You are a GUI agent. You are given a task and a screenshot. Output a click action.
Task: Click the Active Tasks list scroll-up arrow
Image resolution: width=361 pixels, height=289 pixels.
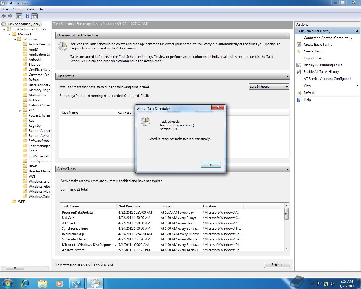point(287,205)
